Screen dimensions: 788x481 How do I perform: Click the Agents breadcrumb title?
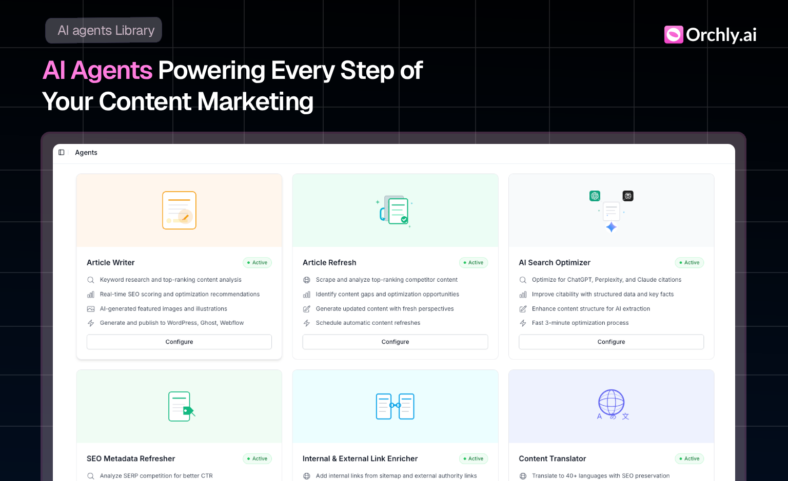coord(86,153)
